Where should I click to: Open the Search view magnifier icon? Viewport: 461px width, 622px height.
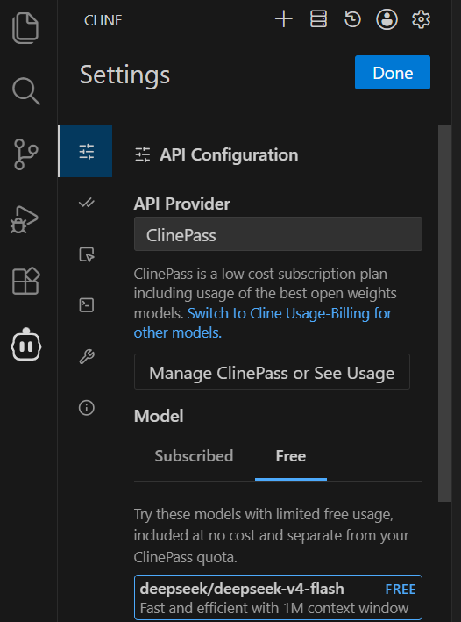[25, 91]
